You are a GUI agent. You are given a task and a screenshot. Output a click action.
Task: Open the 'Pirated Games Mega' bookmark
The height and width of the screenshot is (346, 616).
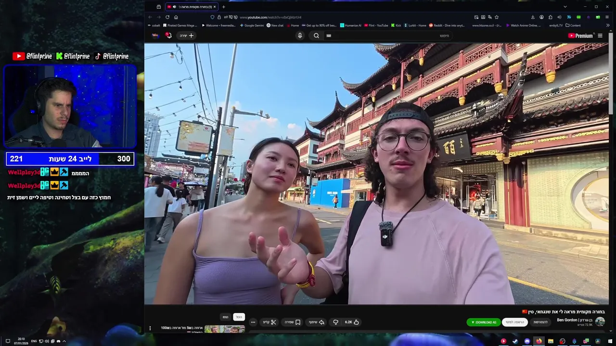click(x=180, y=25)
